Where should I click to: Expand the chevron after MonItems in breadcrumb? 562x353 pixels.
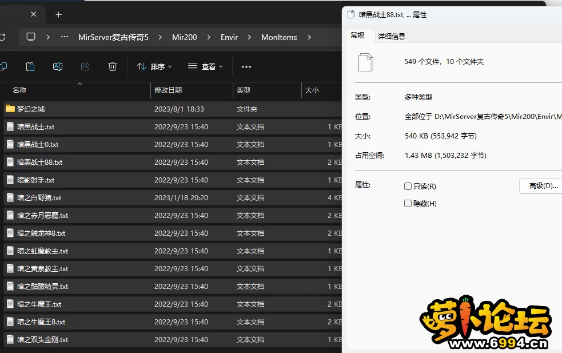click(309, 37)
